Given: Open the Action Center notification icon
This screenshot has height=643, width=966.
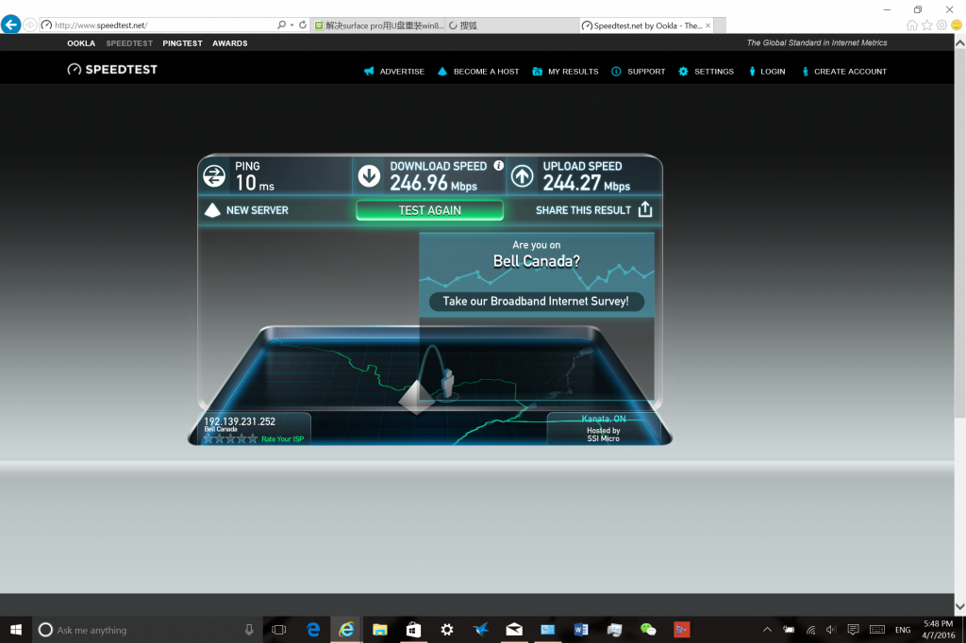Looking at the screenshot, I should pyautogui.click(x=853, y=630).
